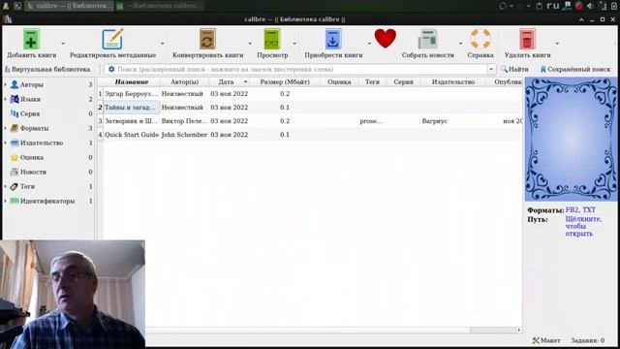Sort by Название column header
The width and height of the screenshot is (620, 349).
[132, 81]
